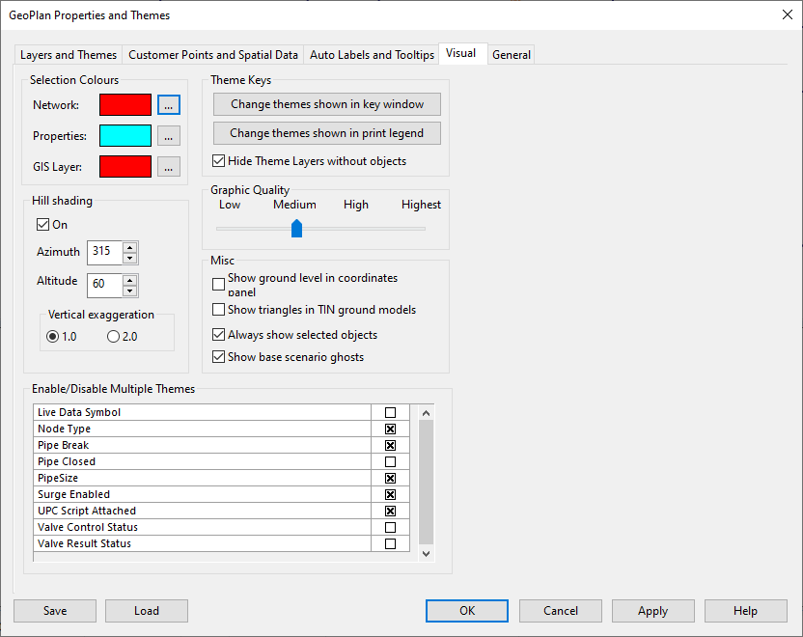
Task: Select the PipeSize row text
Action: 58,478
